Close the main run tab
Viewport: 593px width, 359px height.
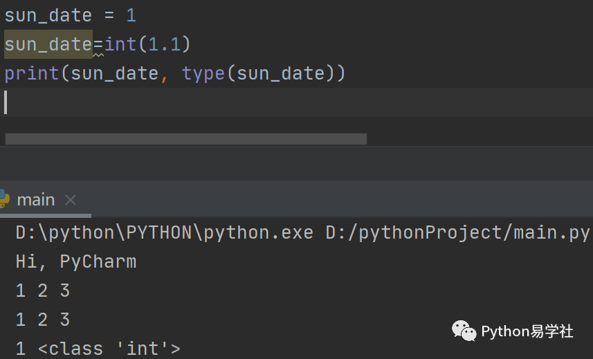(71, 199)
